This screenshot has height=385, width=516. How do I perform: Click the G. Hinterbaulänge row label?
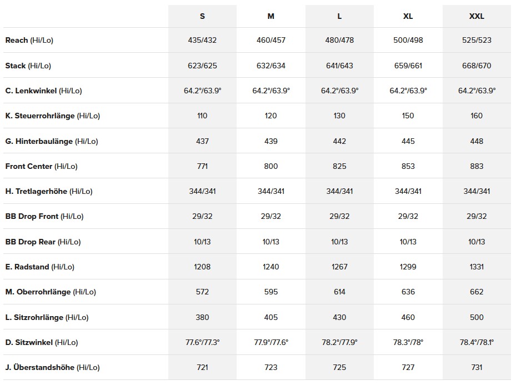click(52, 141)
